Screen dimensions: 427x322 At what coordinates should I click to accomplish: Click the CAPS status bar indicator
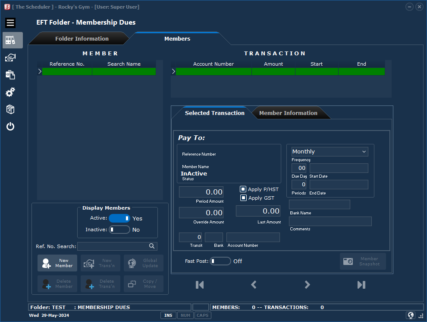coord(203,315)
